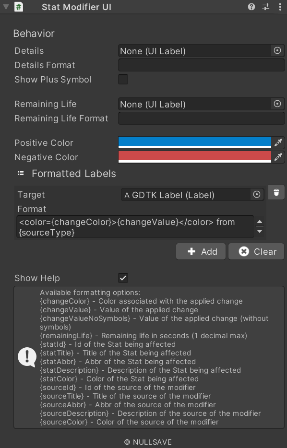The image size is (287, 448).
Task: Open the object picker for Remaining Life
Action: tap(277, 104)
